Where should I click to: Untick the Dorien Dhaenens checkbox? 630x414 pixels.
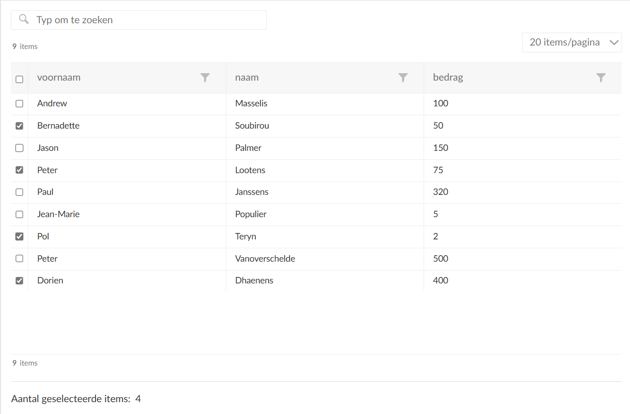tap(19, 280)
